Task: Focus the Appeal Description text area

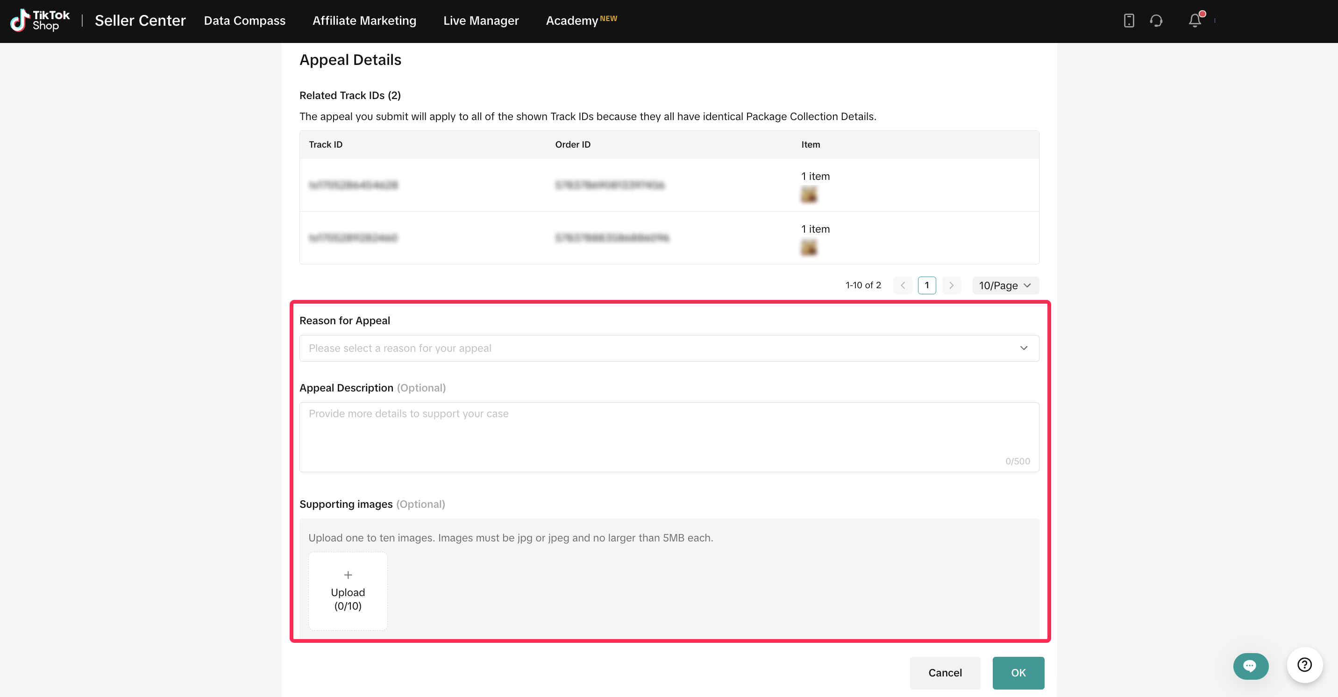Action: [x=669, y=436]
